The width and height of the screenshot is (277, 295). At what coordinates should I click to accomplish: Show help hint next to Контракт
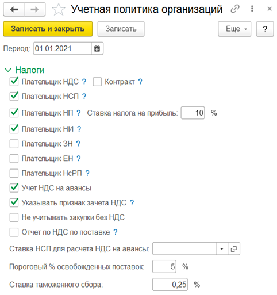140,82
